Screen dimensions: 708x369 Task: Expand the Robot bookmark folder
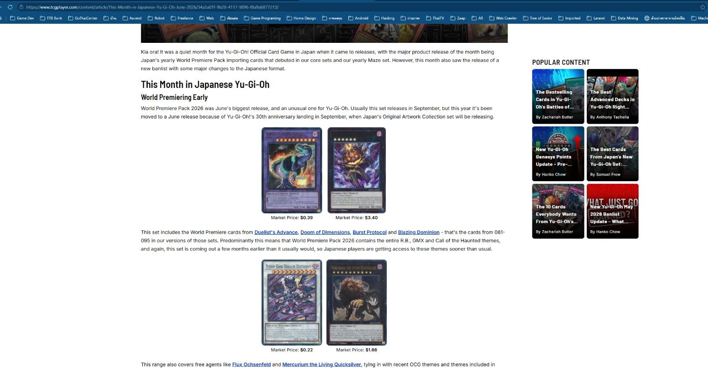pos(156,18)
